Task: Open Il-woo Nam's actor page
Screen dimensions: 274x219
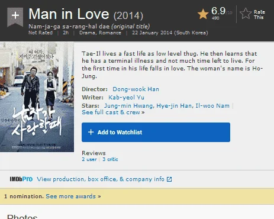Action: click(212, 106)
